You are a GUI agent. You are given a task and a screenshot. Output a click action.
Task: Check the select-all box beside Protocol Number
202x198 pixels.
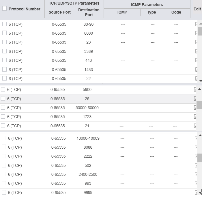point(4,9)
